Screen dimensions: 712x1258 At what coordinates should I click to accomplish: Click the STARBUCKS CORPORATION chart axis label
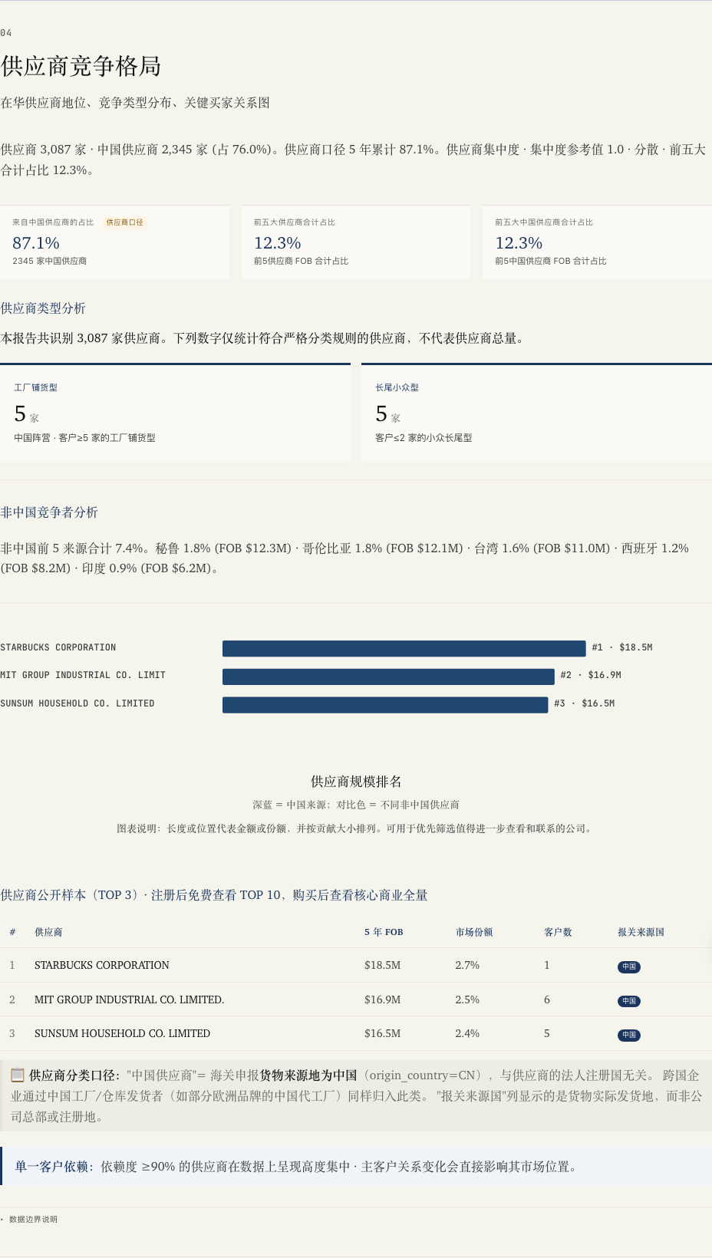tap(58, 647)
